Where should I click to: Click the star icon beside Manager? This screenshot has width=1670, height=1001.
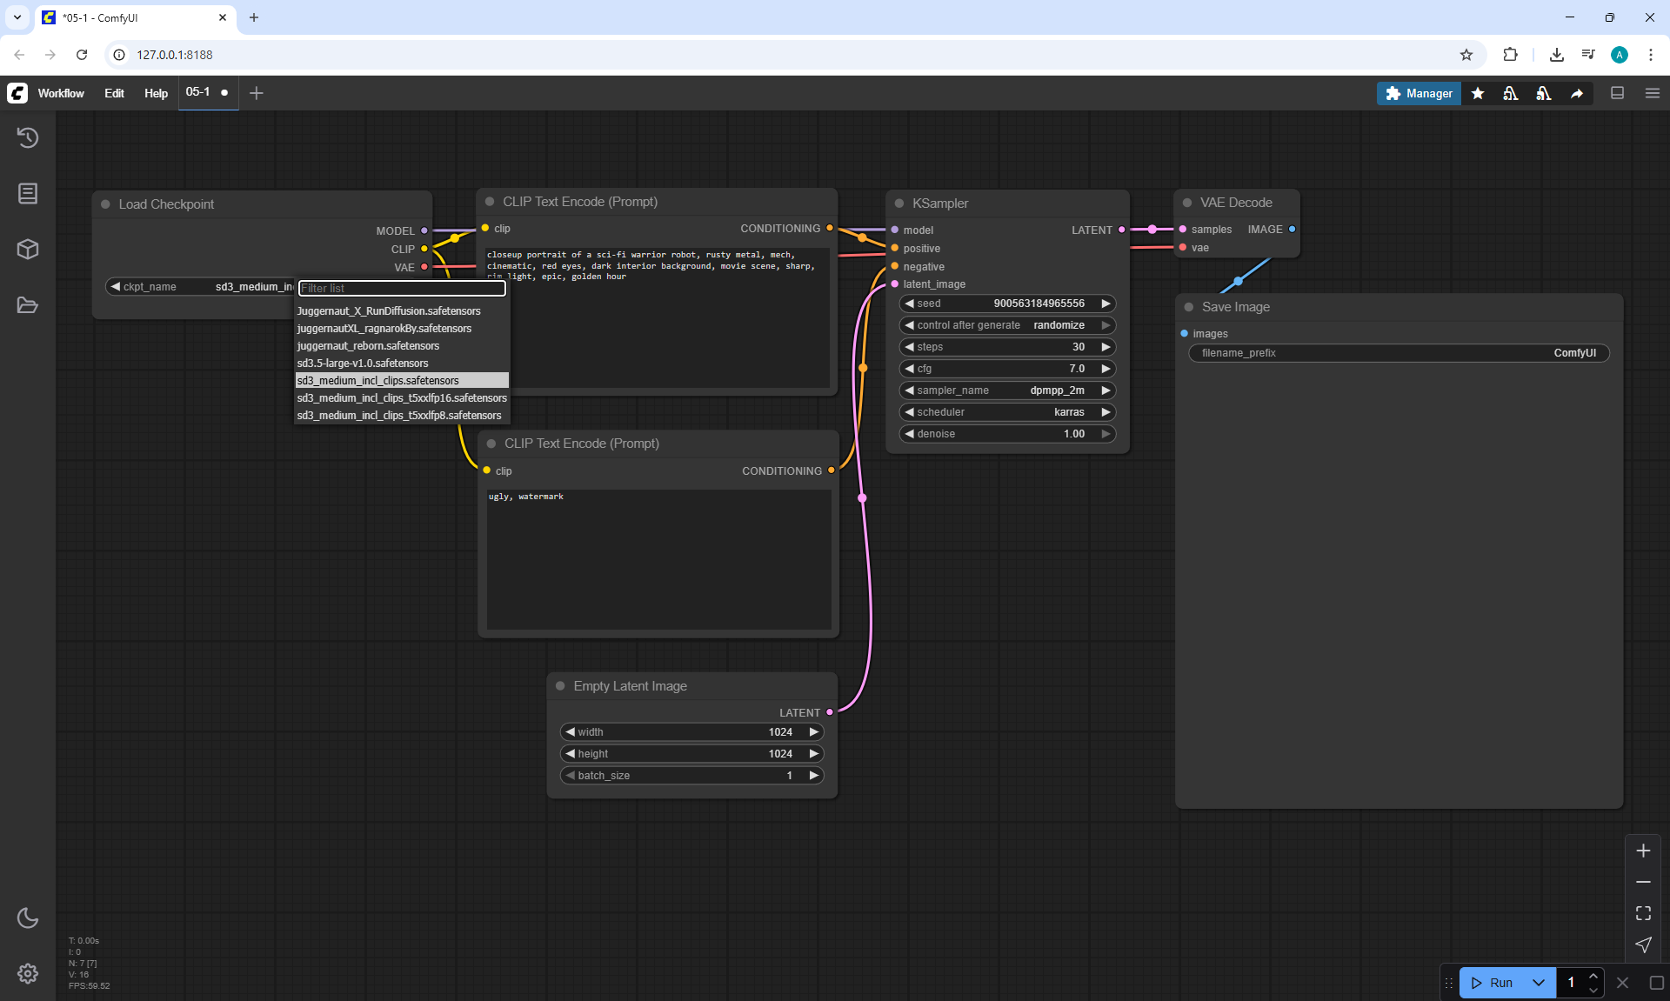[1478, 93]
